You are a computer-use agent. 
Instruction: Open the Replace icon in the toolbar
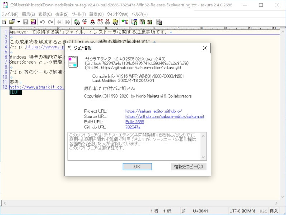pos(100,22)
